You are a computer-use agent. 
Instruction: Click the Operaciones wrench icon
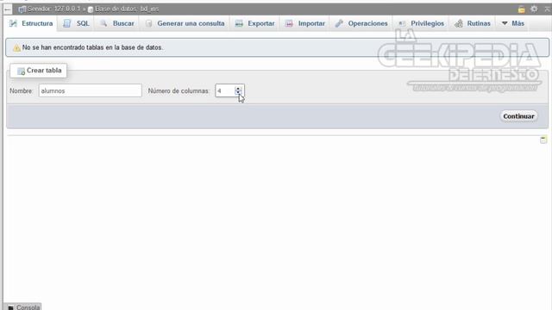[x=339, y=23]
